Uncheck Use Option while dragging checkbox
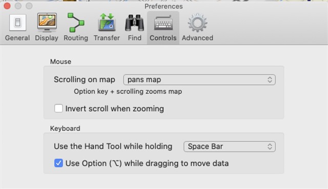Viewport: 328px width, 189px height. click(x=58, y=163)
